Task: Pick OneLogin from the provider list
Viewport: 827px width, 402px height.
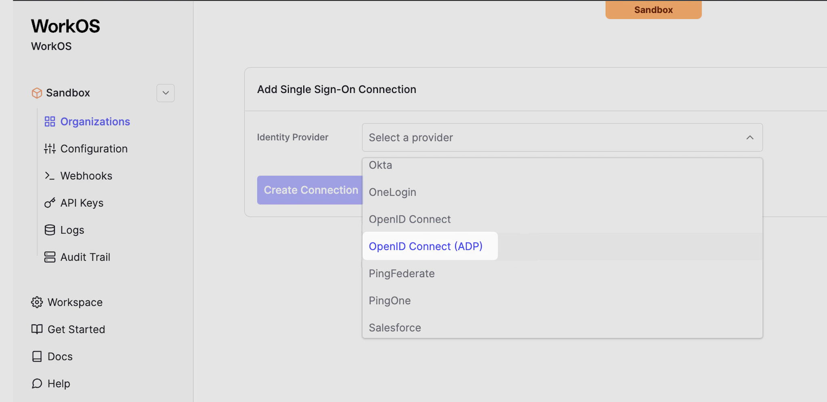Action: [393, 192]
